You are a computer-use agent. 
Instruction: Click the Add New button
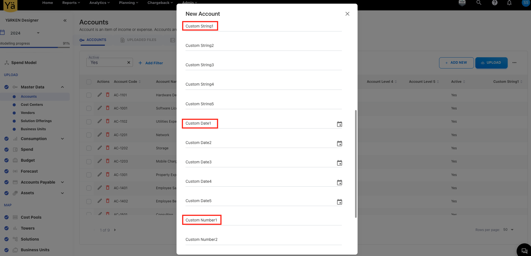pyautogui.click(x=456, y=63)
